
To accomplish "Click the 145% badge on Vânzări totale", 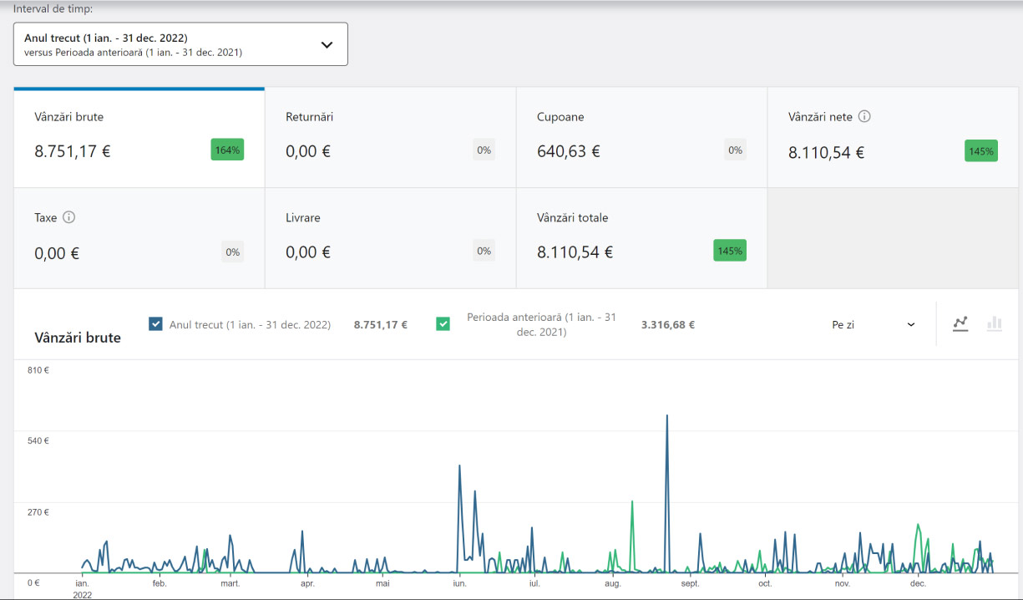I will (x=729, y=251).
